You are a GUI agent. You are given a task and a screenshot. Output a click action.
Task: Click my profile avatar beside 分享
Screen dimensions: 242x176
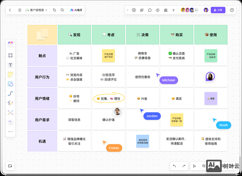pos(206,10)
